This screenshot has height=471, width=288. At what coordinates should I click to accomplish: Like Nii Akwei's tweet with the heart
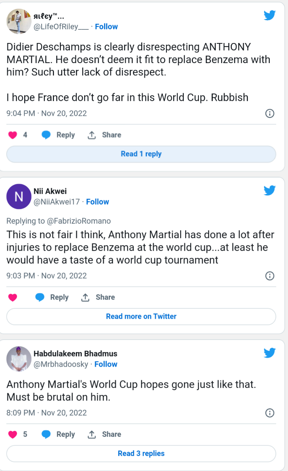(13, 297)
